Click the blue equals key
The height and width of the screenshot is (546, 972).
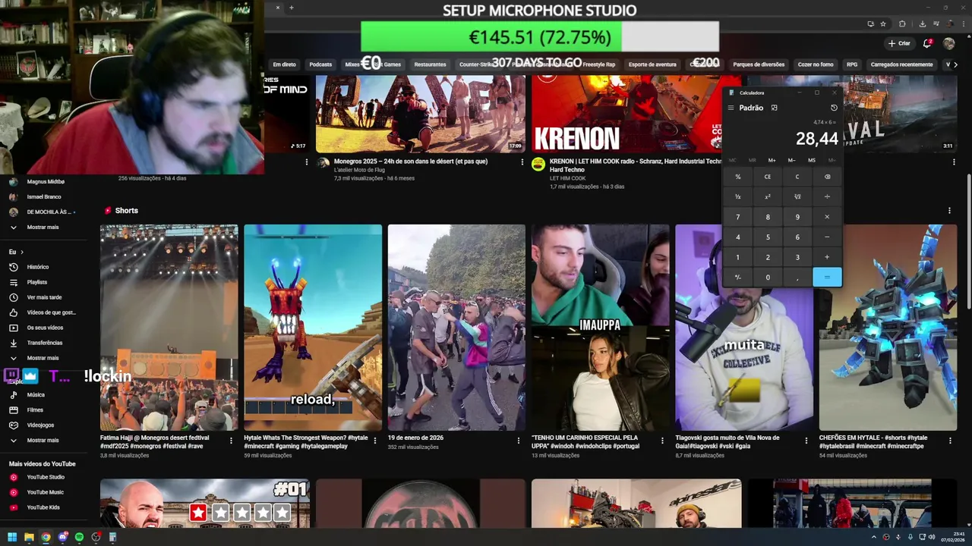[827, 278]
